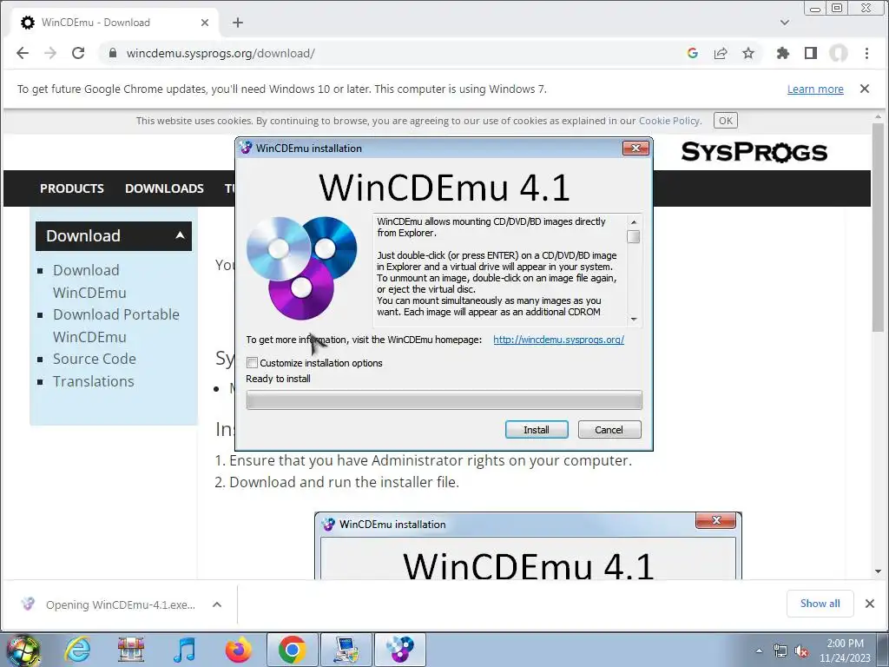
Task: Open the music note app on taskbar
Action: 184,650
